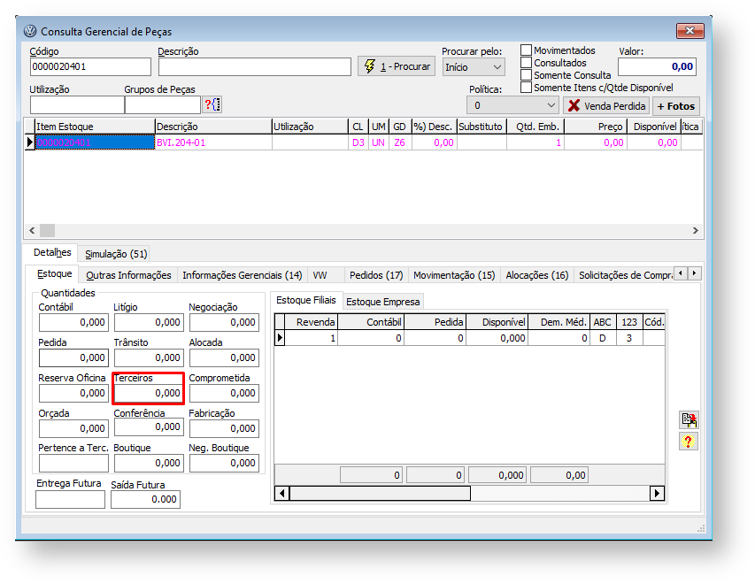Click the Pertence a Terc. field

(x=73, y=463)
